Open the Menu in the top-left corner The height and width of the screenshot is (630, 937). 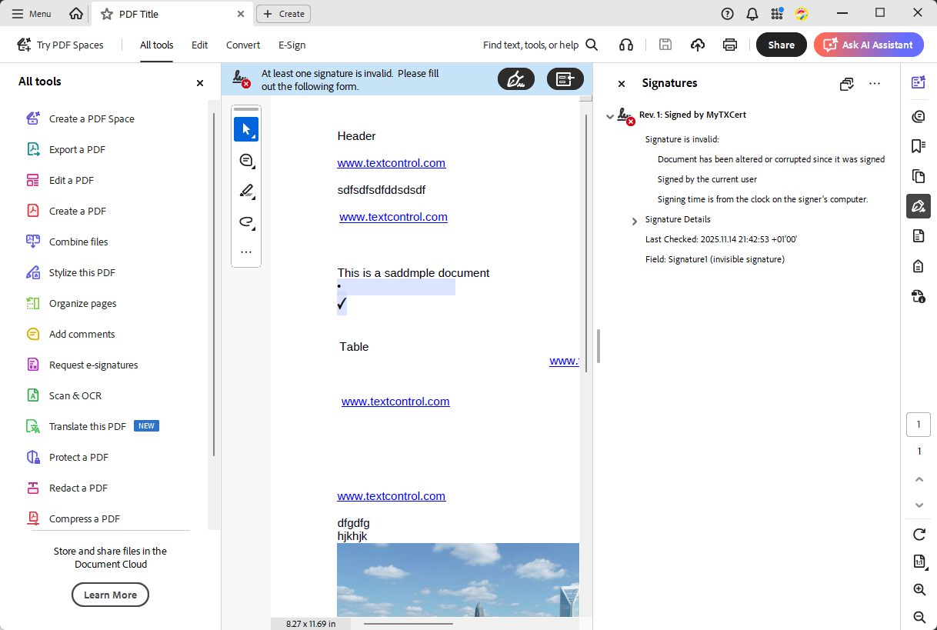(x=31, y=13)
